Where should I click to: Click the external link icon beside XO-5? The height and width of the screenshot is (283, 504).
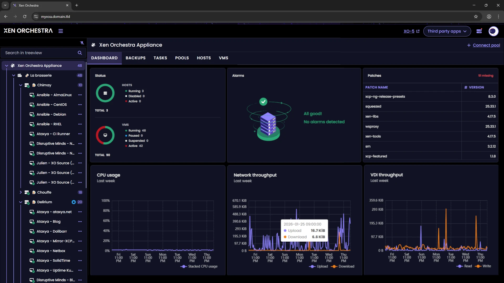418,31
